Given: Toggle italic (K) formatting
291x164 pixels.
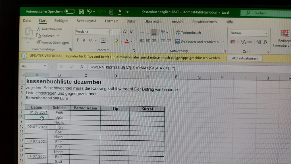Looking at the screenshot, I should [84, 40].
